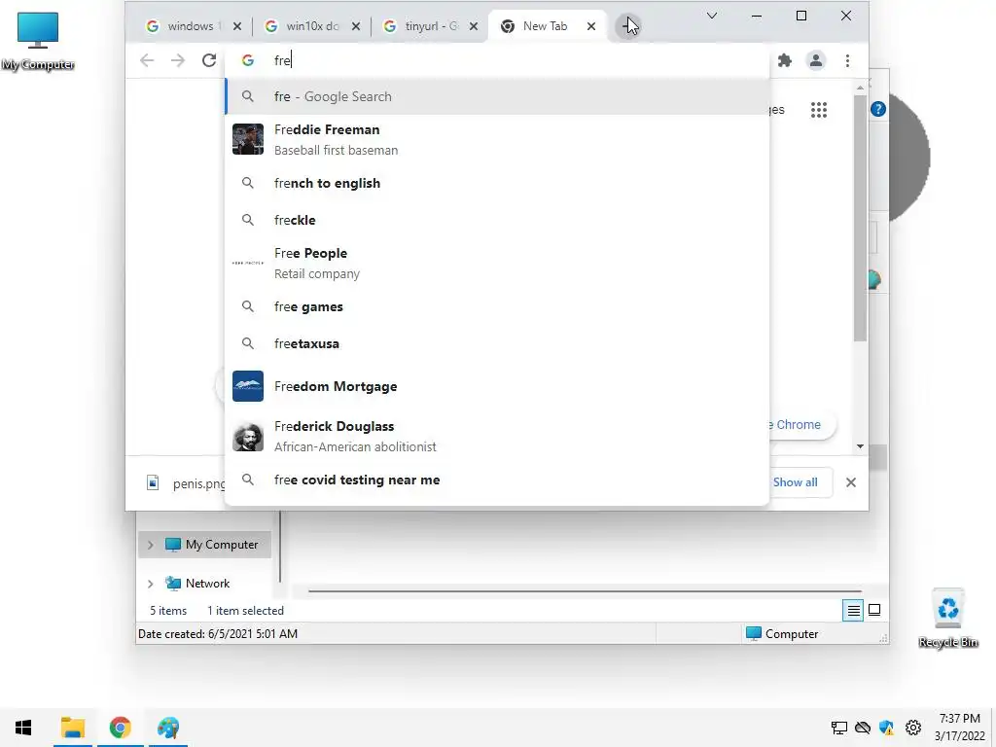Click the blue help icon in File Explorer

pos(878,109)
